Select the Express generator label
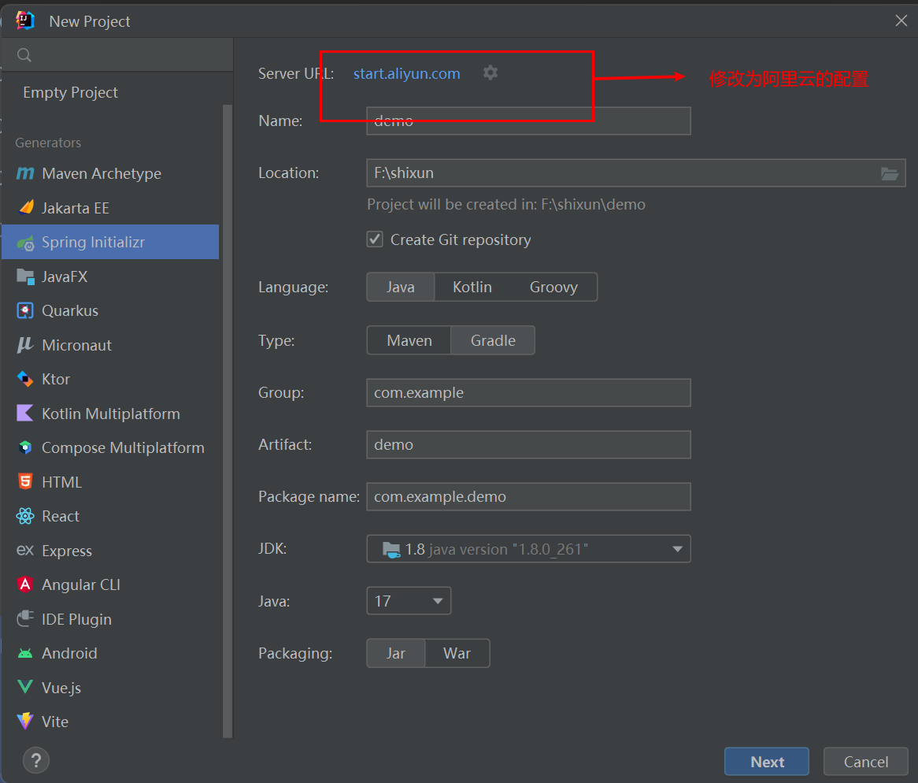This screenshot has width=918, height=783. pos(67,551)
